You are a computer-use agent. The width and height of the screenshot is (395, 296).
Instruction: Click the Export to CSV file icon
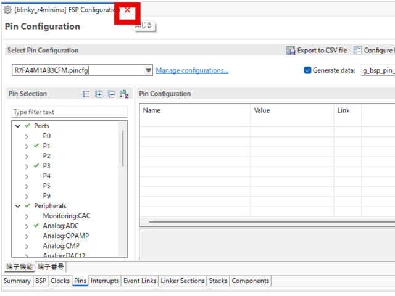(291, 51)
